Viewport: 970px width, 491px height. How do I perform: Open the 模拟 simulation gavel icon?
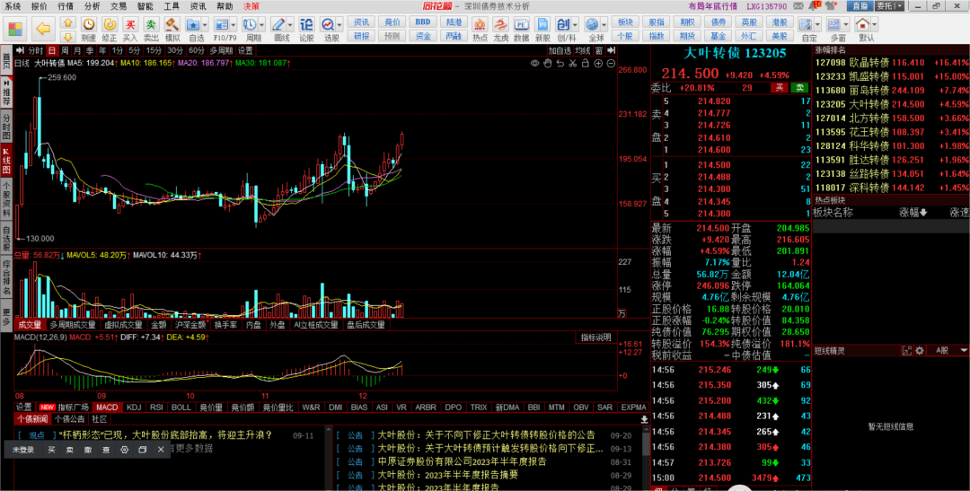(x=172, y=25)
